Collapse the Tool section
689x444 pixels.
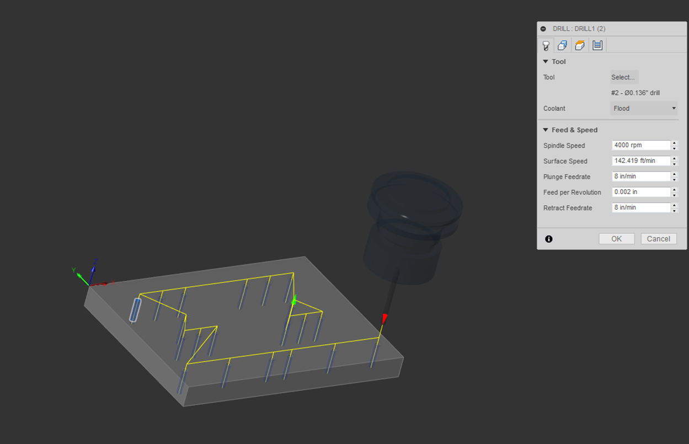[546, 62]
